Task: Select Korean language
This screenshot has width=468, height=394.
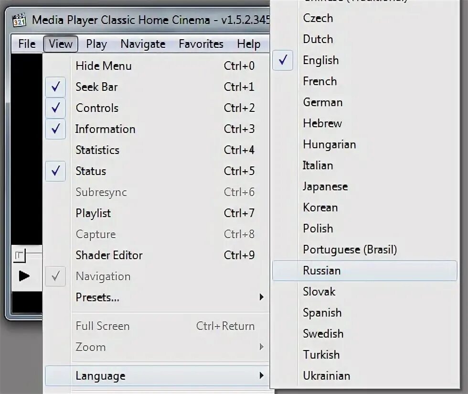Action: tap(365, 208)
